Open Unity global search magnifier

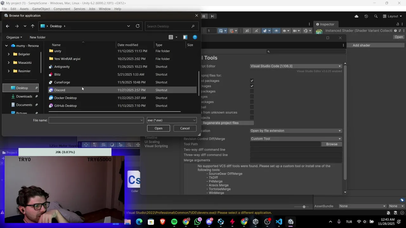pos(376,16)
